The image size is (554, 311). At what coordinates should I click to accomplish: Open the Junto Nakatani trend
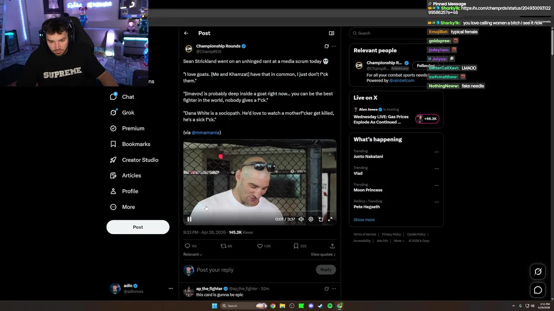click(x=368, y=156)
